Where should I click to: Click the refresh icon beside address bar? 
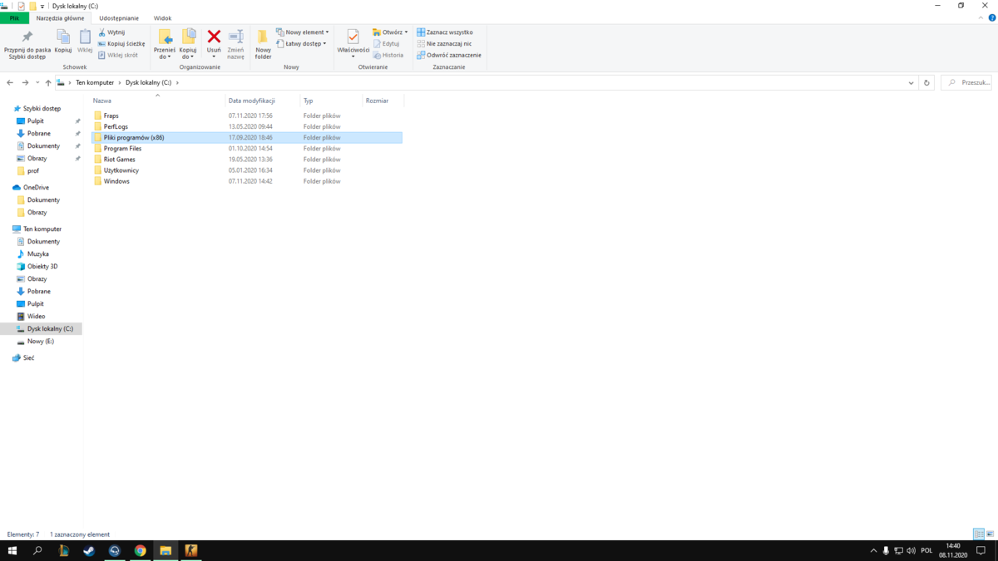pyautogui.click(x=926, y=83)
